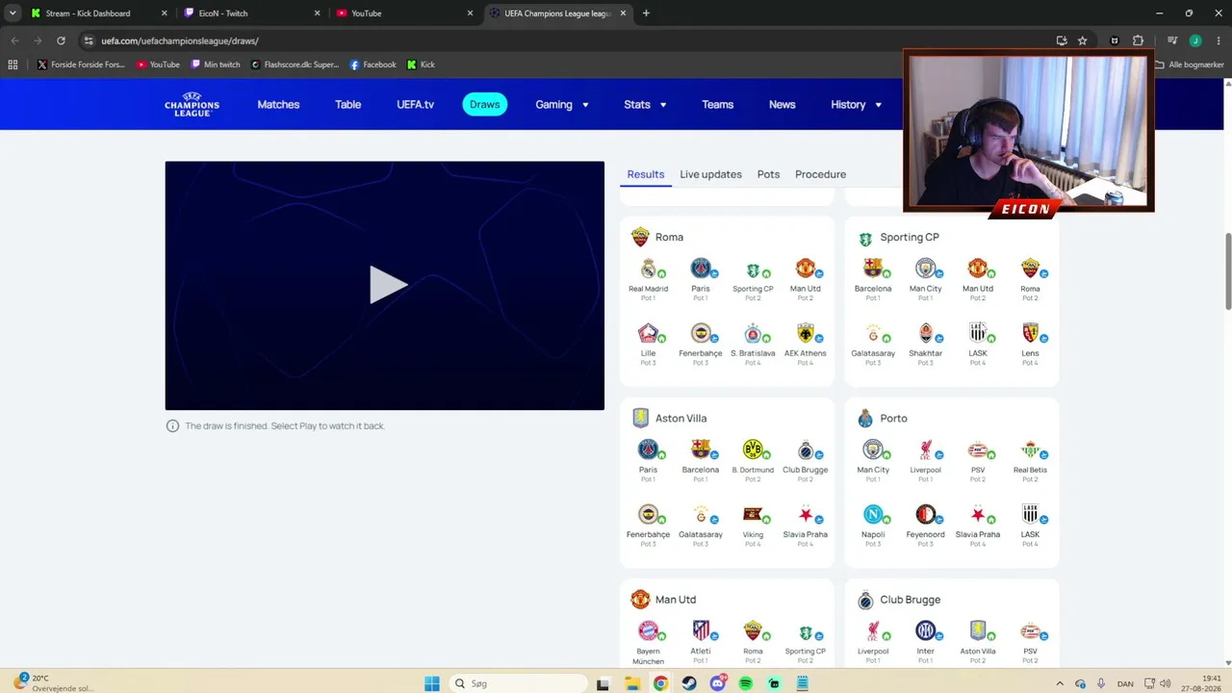Open the Chrome tab search chevron
Image resolution: width=1232 pixels, height=693 pixels.
pyautogui.click(x=13, y=13)
